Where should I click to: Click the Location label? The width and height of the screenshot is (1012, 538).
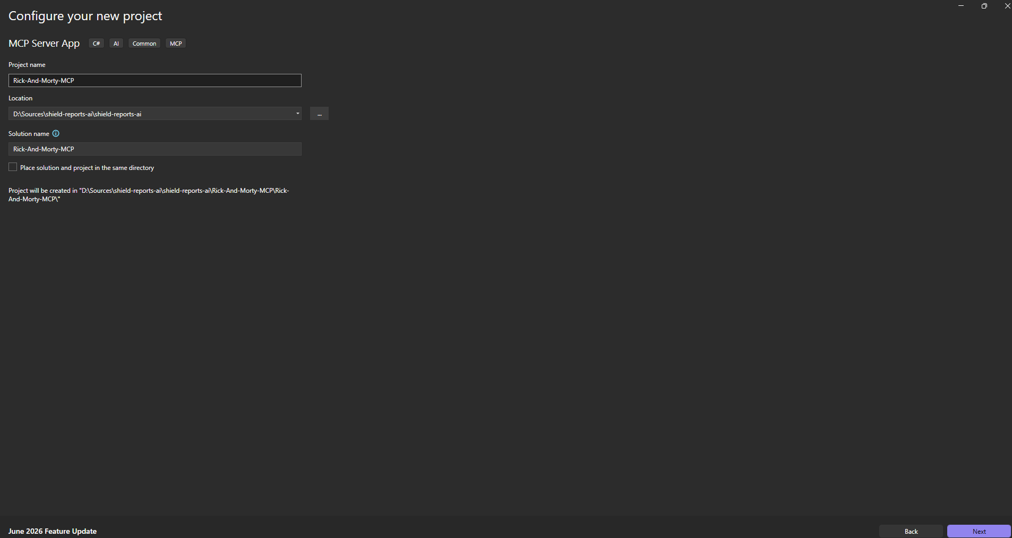click(x=21, y=98)
